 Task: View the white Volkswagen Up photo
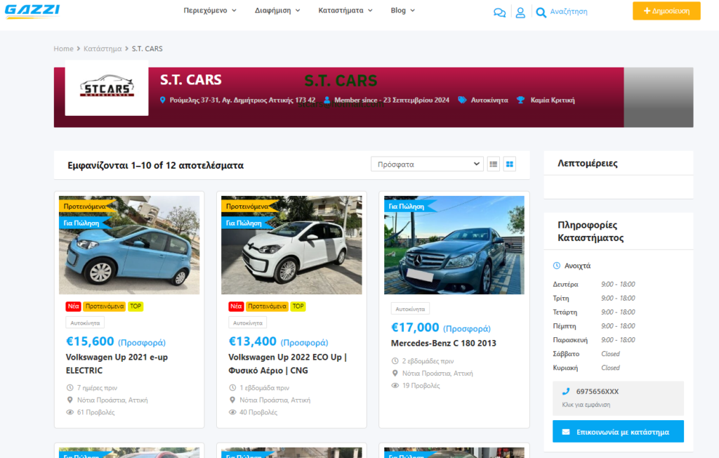[x=291, y=245]
